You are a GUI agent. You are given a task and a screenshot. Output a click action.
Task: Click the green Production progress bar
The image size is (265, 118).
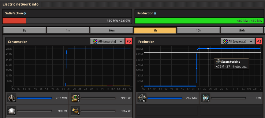(199, 20)
